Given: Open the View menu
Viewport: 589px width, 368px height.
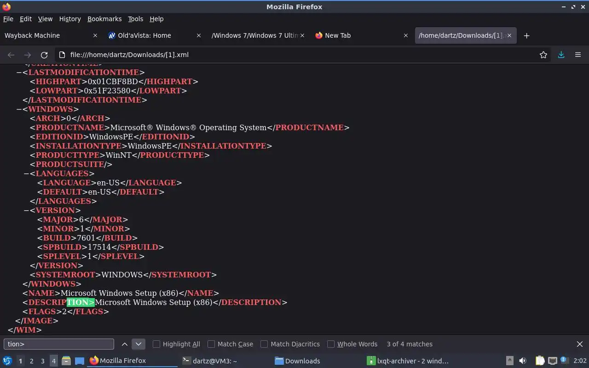Looking at the screenshot, I should coord(45,19).
